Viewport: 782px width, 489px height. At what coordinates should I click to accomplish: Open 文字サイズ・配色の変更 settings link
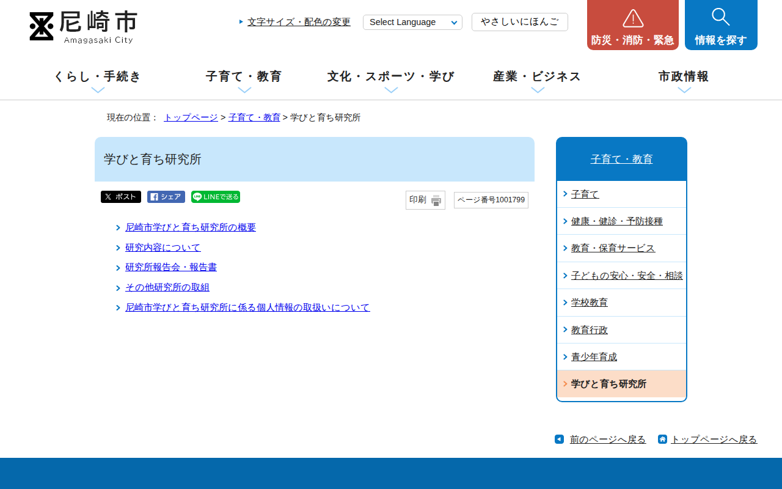click(299, 22)
